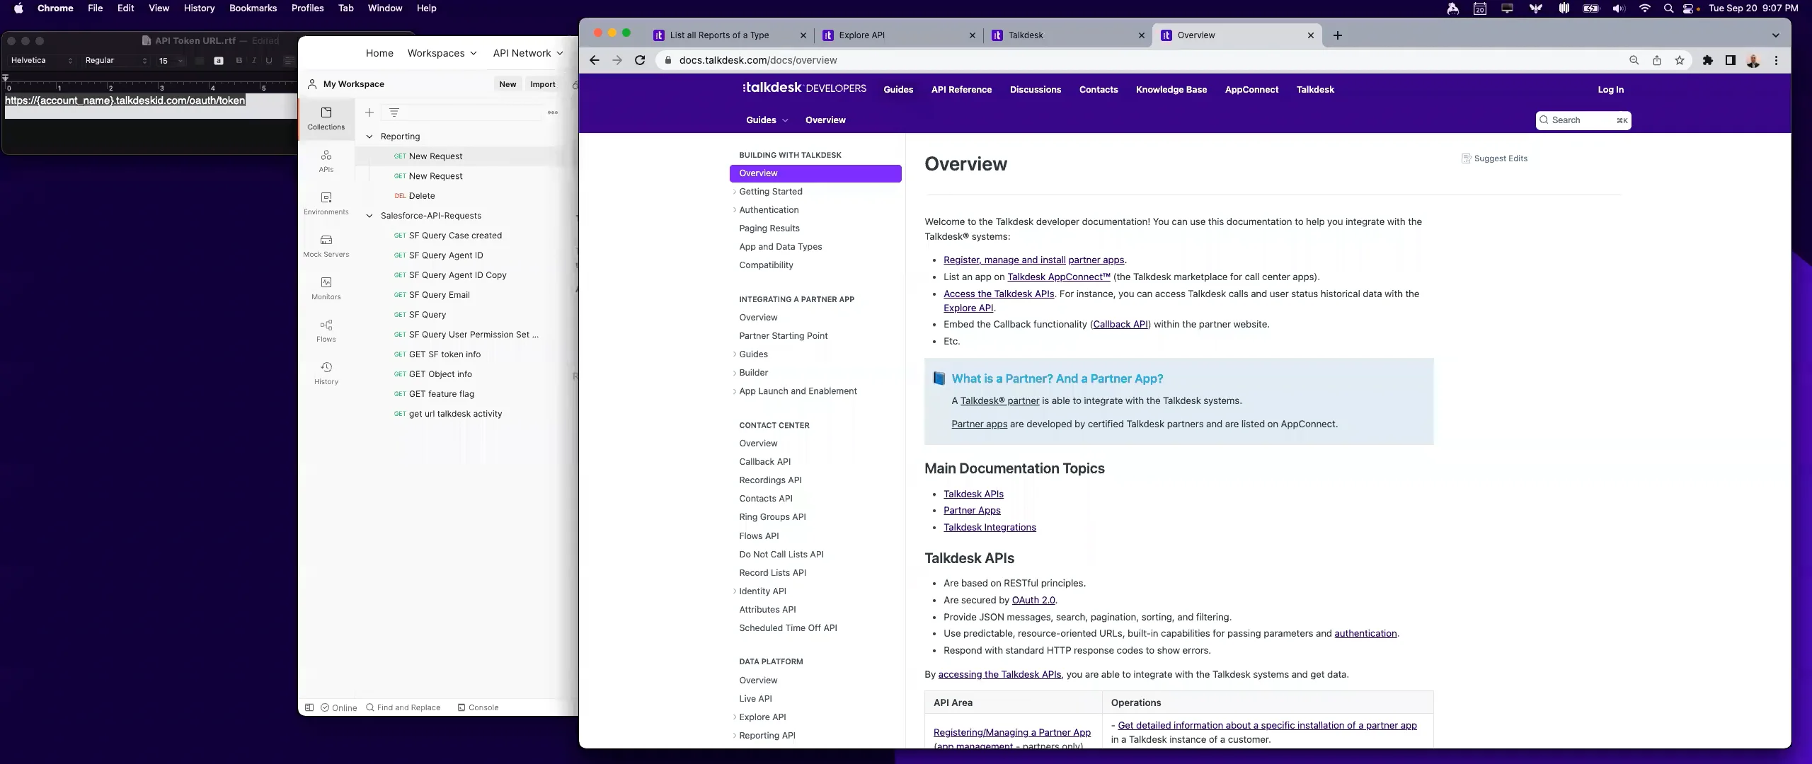Toggle underline in TextEdit toolbar
This screenshot has height=764, width=1812.
269,61
